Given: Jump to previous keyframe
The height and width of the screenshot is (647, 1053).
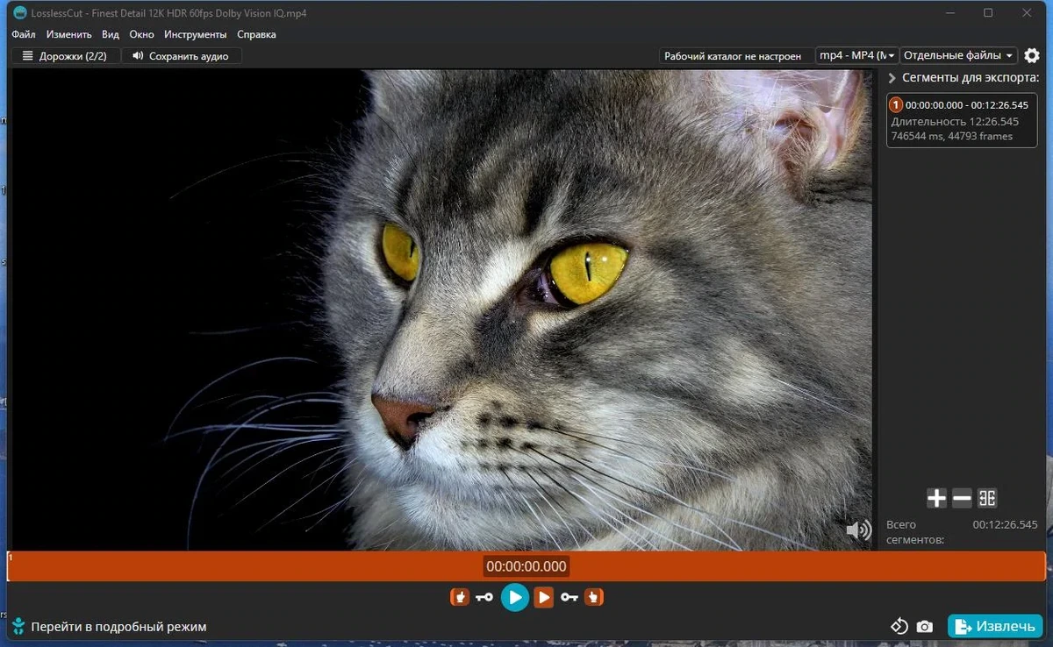Looking at the screenshot, I should coord(484,597).
